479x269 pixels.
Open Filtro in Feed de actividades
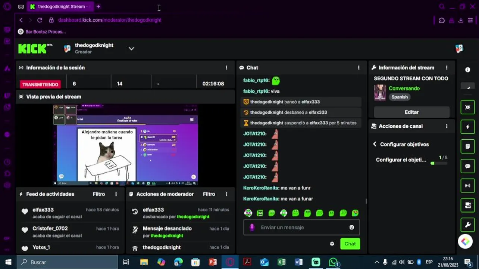coord(99,194)
